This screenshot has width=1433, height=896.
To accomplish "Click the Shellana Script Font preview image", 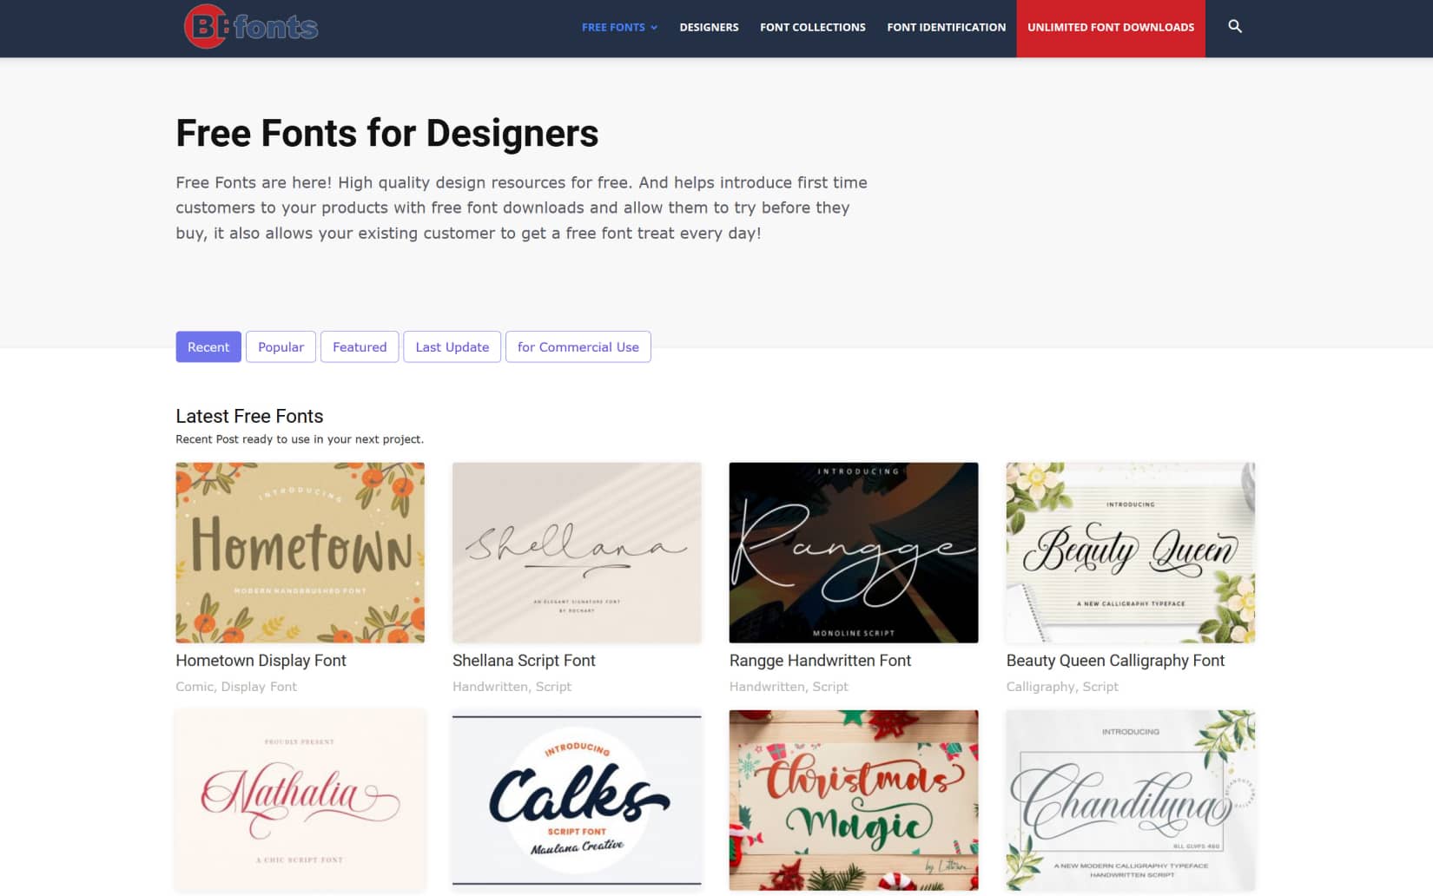I will coord(577,552).
